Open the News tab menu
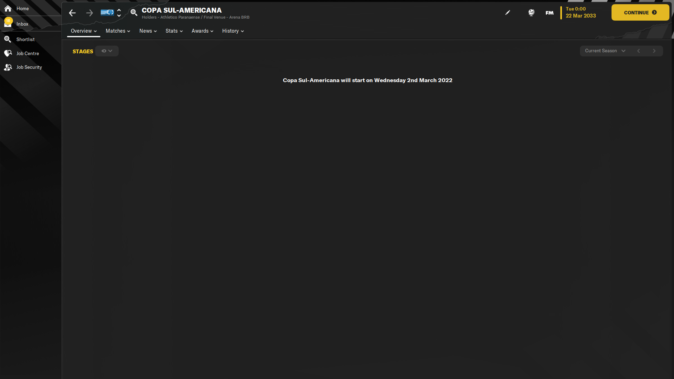The image size is (674, 379). 148,31
